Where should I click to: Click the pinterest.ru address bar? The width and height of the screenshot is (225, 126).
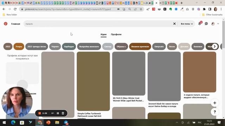tap(68, 9)
